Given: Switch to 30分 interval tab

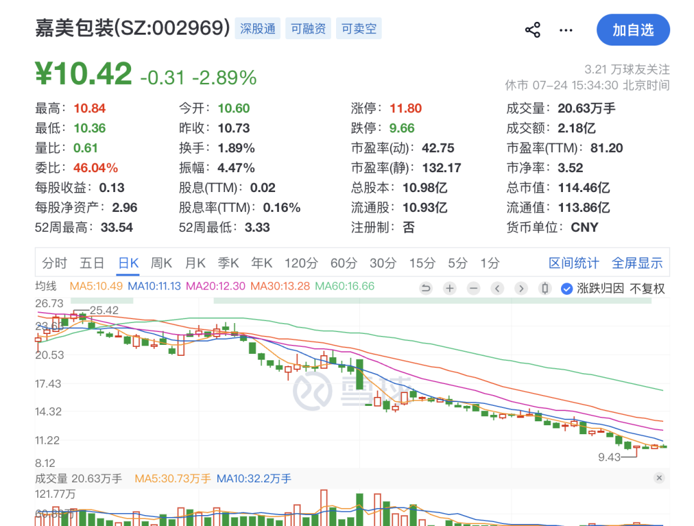Looking at the screenshot, I should (x=383, y=263).
